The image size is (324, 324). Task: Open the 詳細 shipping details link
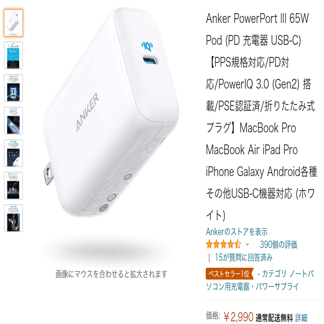coord(301,318)
